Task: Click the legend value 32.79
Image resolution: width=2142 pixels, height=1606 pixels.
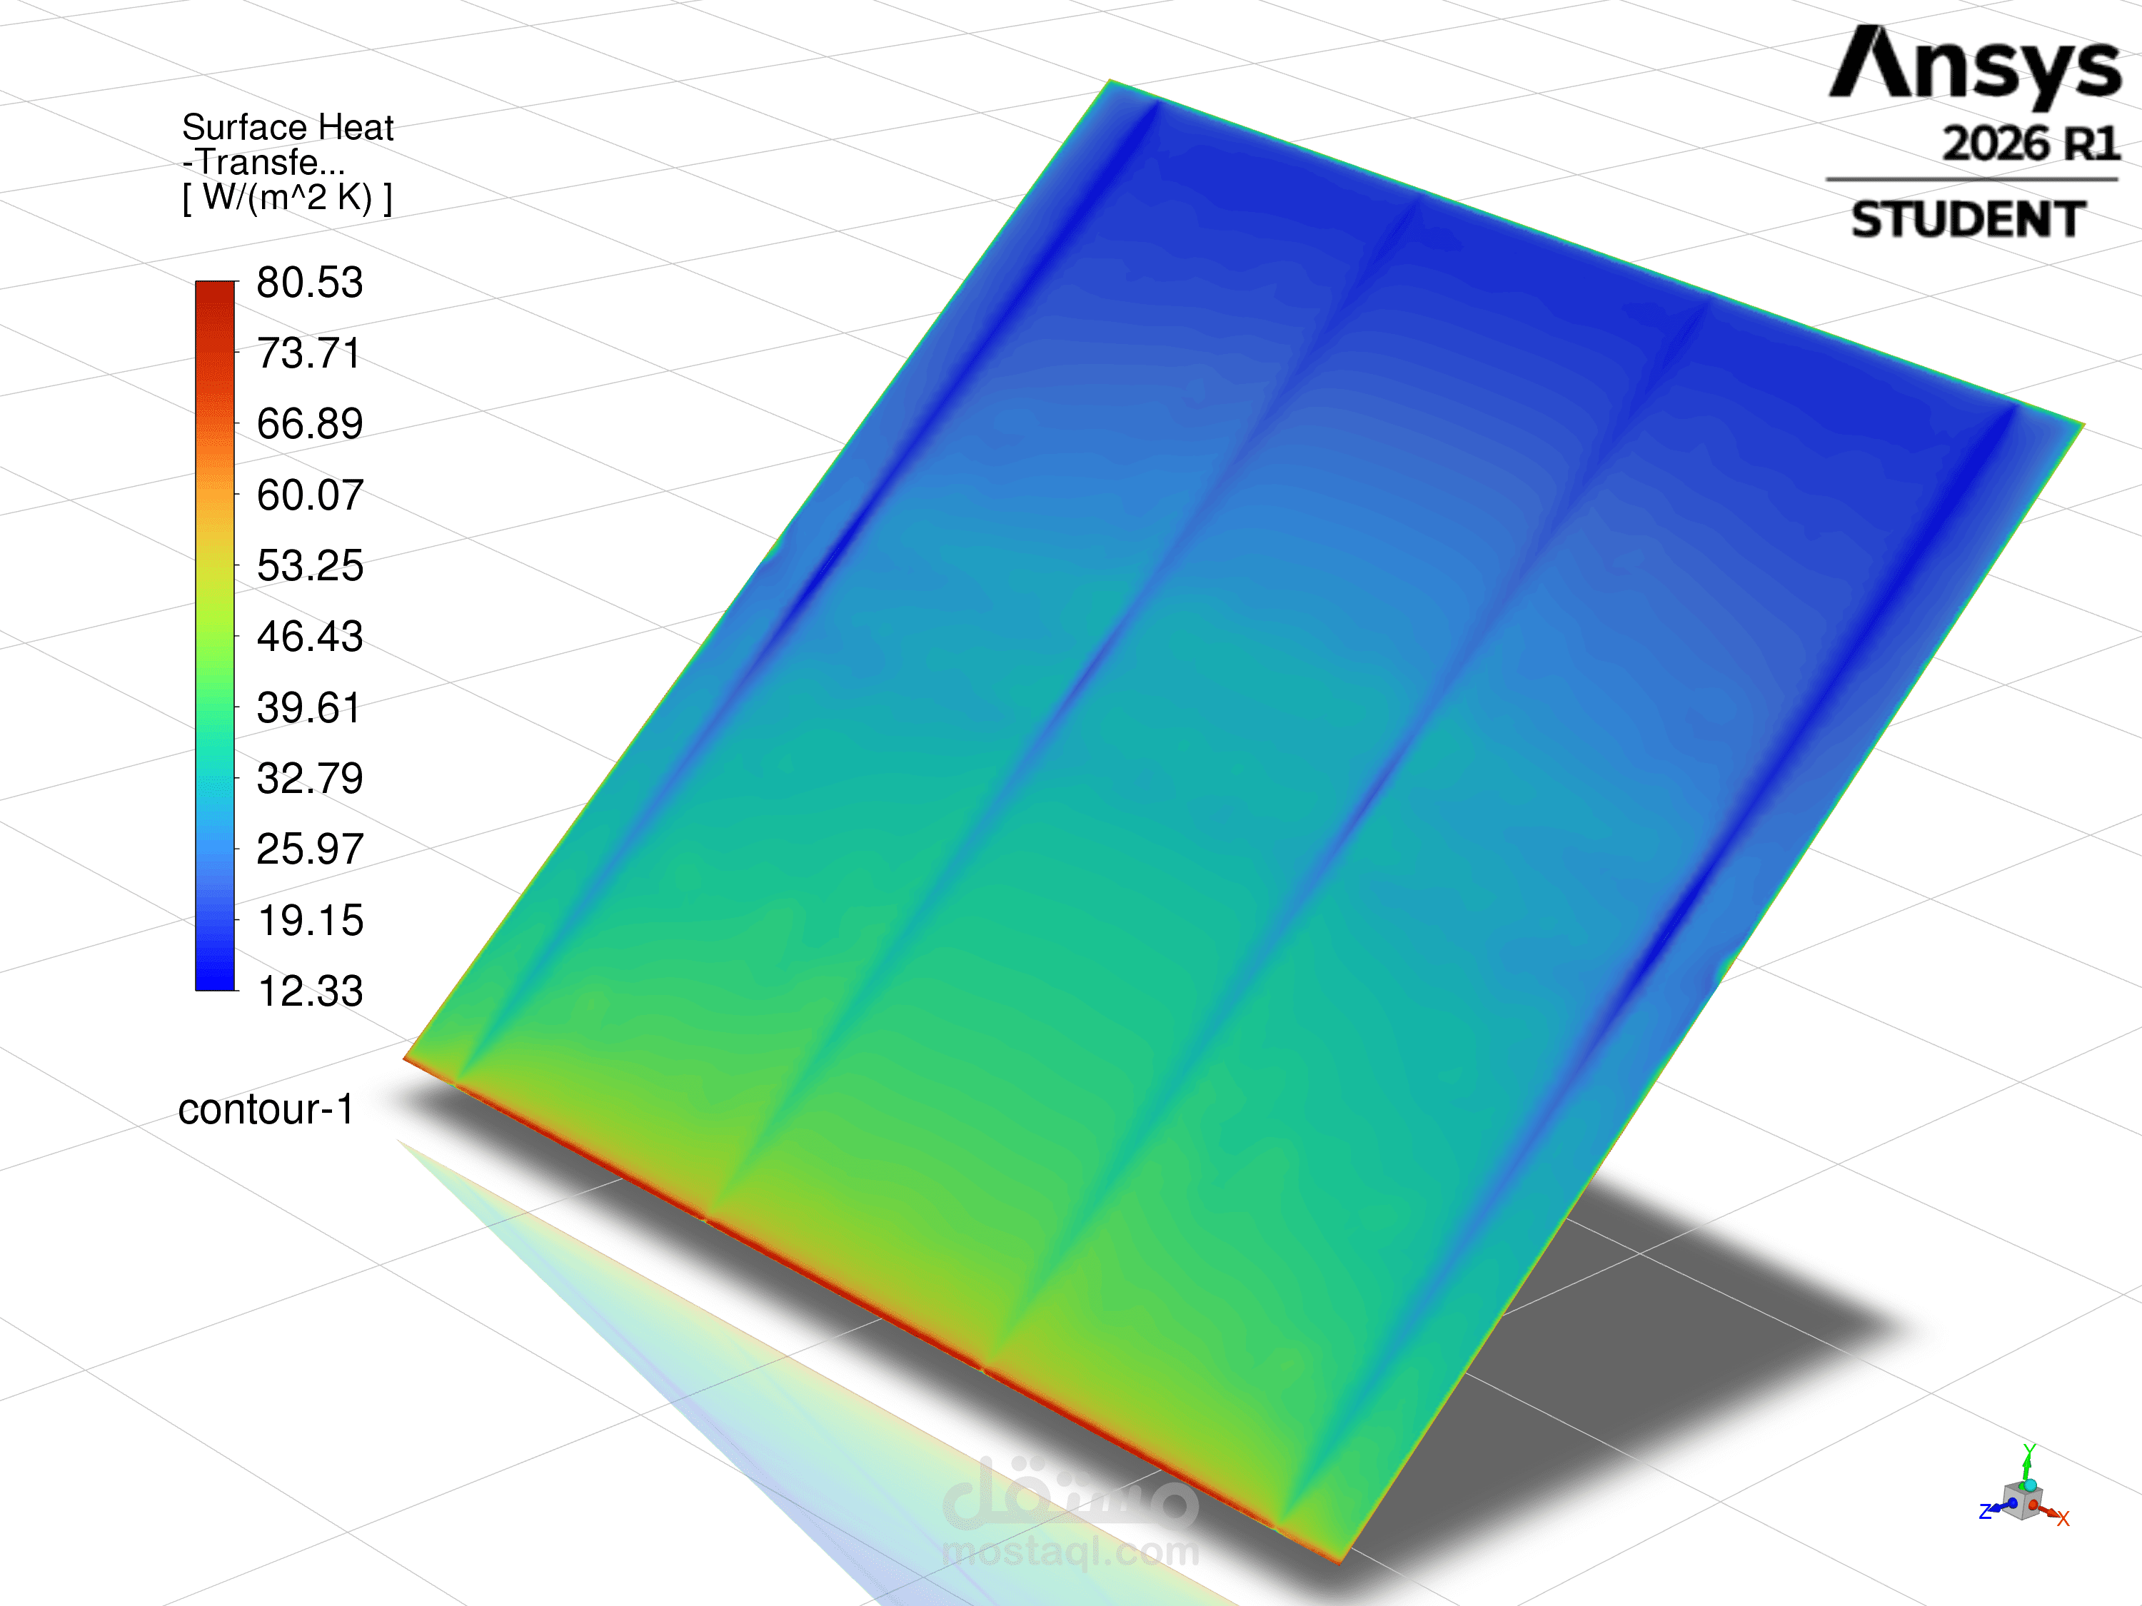Action: coord(310,778)
